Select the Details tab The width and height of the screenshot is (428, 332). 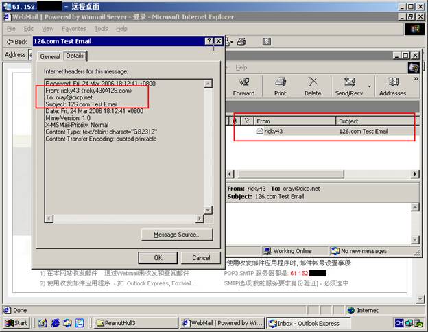point(75,56)
